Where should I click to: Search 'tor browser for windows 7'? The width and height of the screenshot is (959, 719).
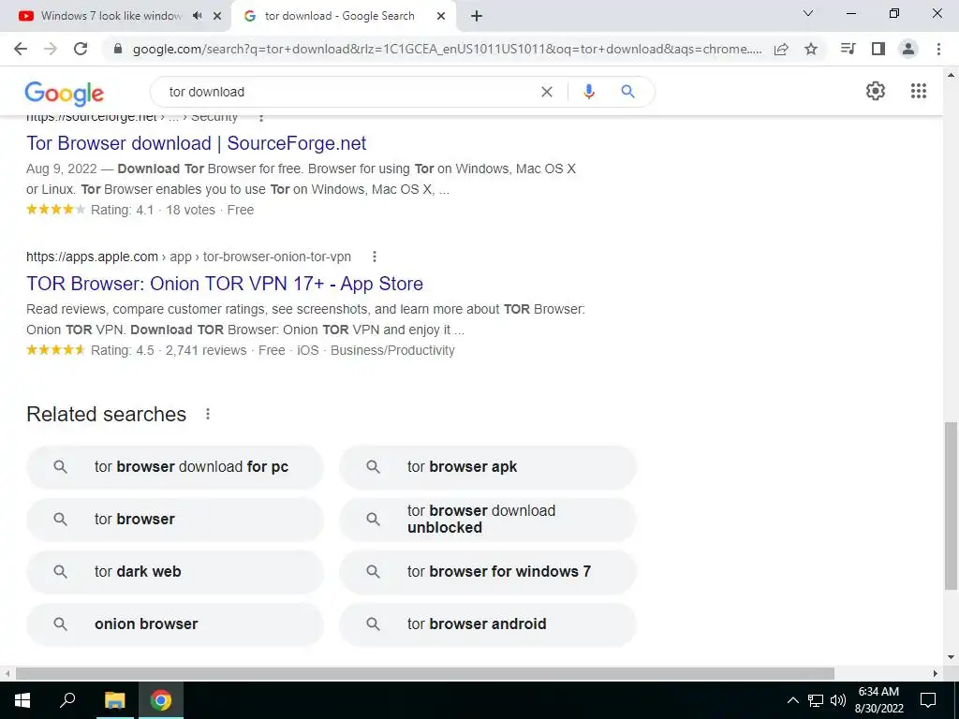488,572
